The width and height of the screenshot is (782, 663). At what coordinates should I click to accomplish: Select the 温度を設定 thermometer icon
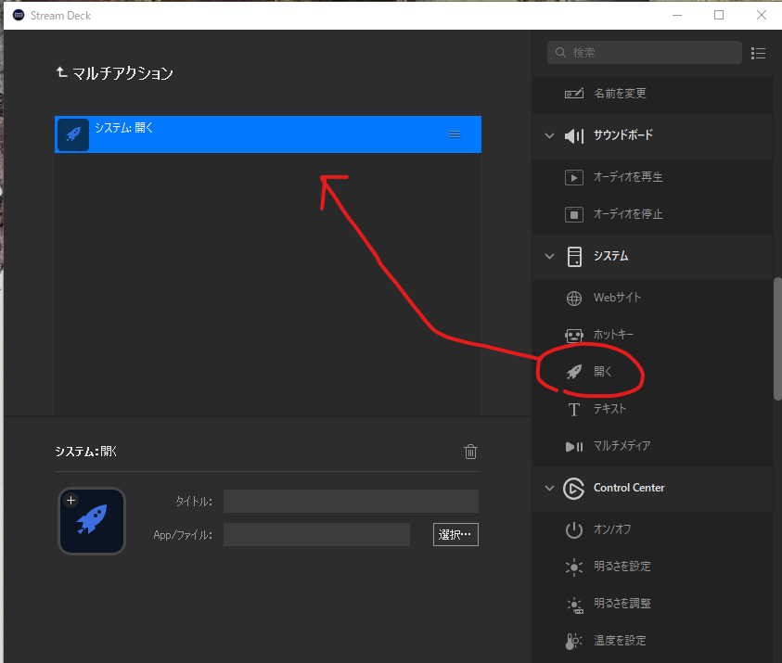click(573, 641)
